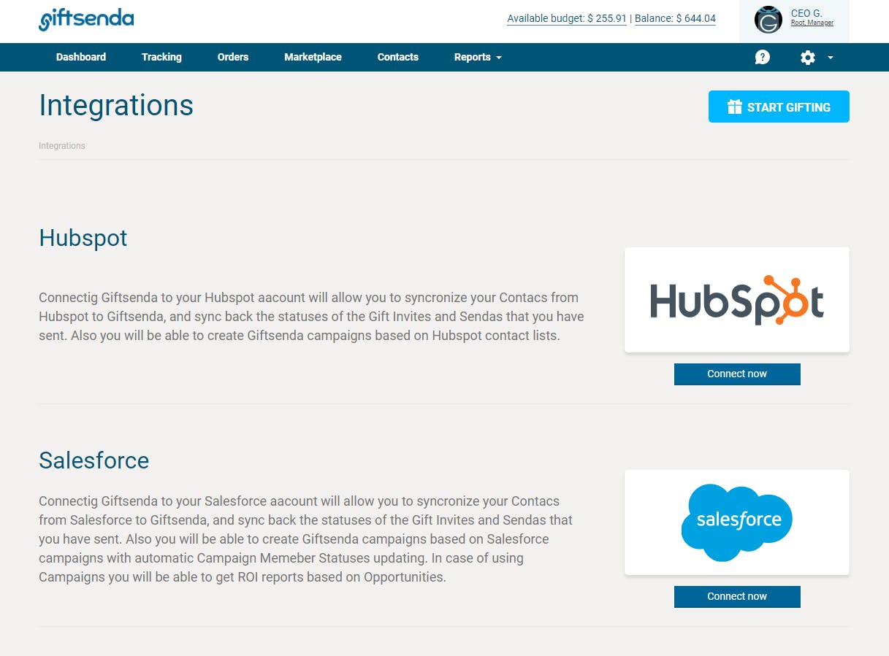Click the Salesforce logo card
Image resolution: width=889 pixels, height=656 pixels.
737,522
